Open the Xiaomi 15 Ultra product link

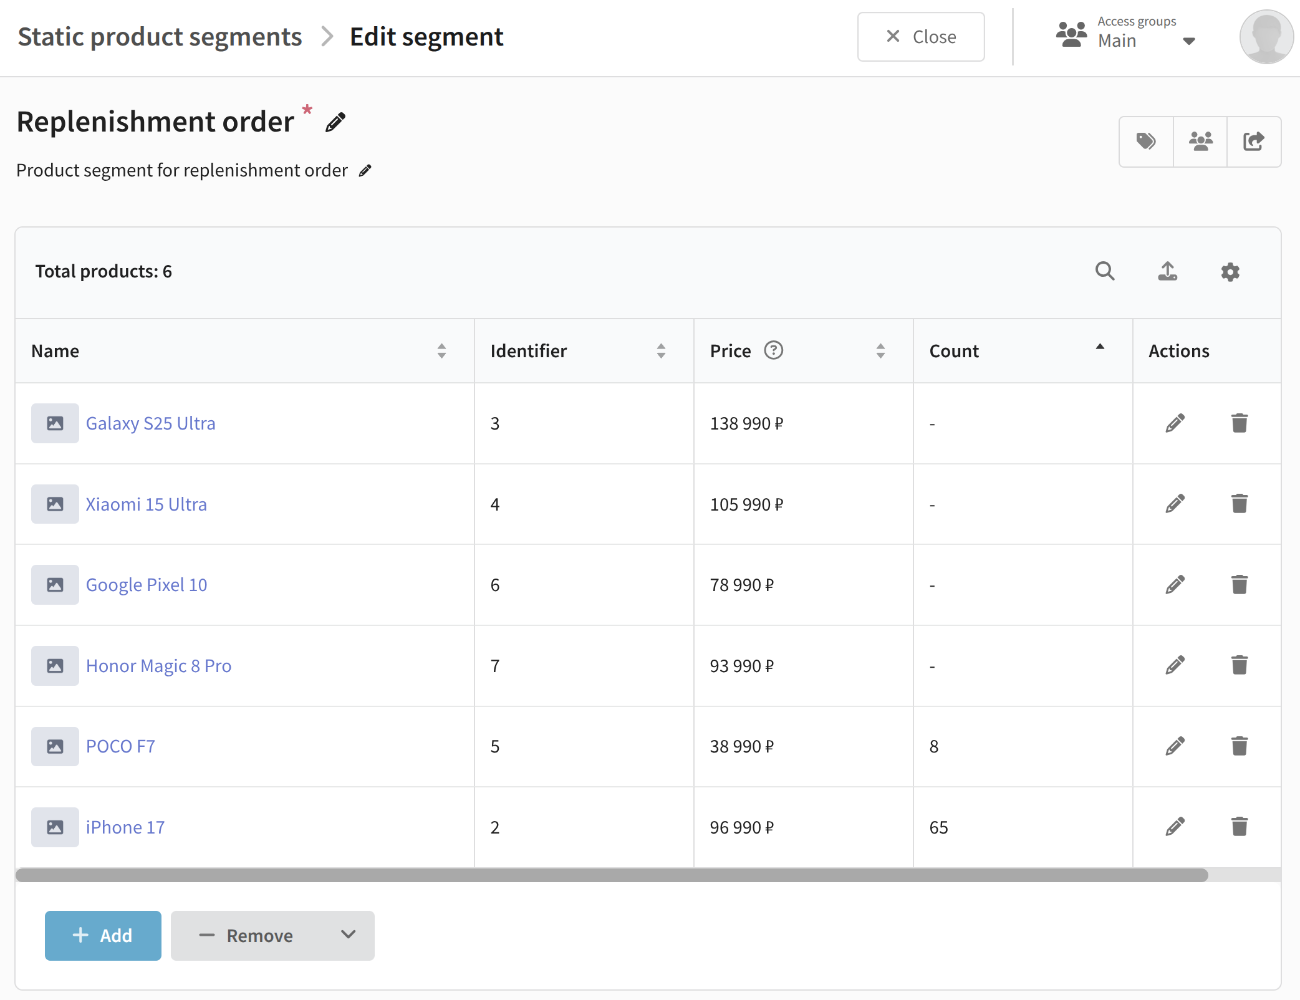coord(146,504)
